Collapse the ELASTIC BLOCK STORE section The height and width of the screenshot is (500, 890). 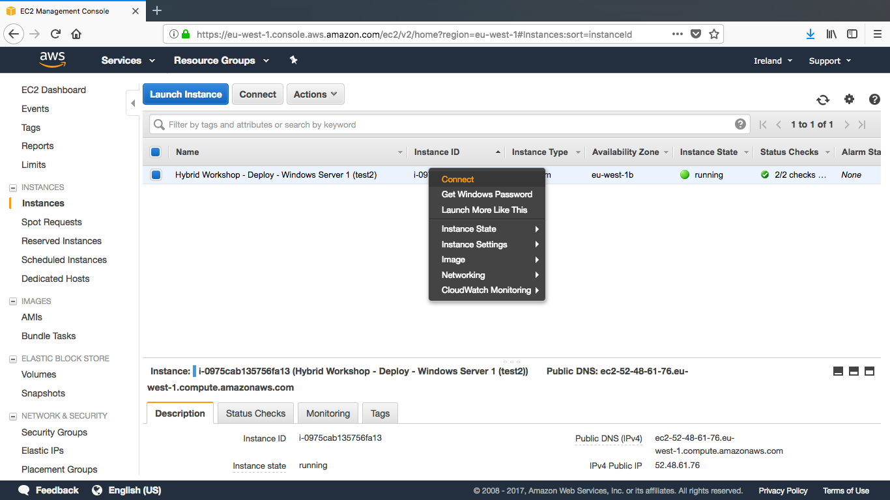tap(13, 359)
